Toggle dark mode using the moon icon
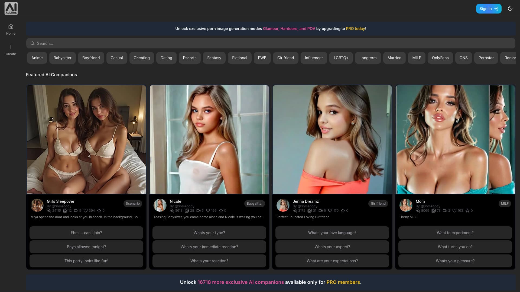 (x=510, y=8)
